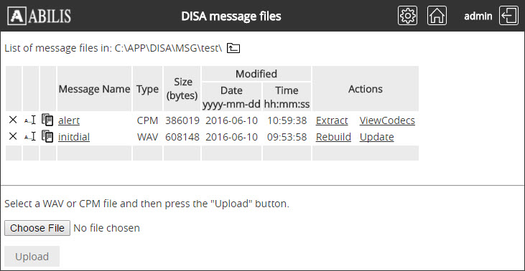Delete the initdial message file
The image size is (525, 271).
click(x=13, y=136)
